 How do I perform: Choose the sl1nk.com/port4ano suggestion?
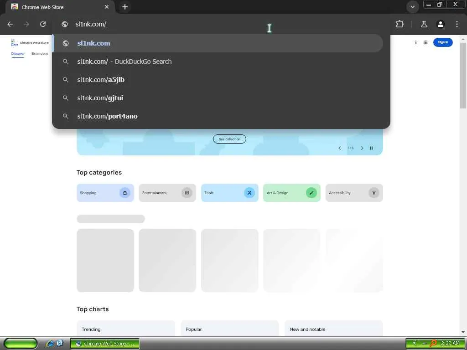(218, 116)
